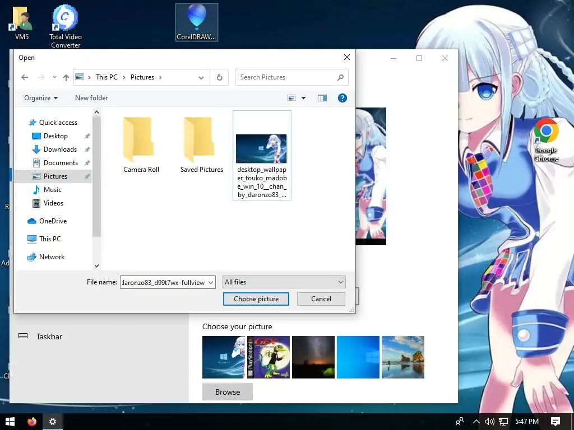This screenshot has height=430, width=574.
Task: Click the navigation pane scroll-down arrow
Action: pyautogui.click(x=96, y=266)
